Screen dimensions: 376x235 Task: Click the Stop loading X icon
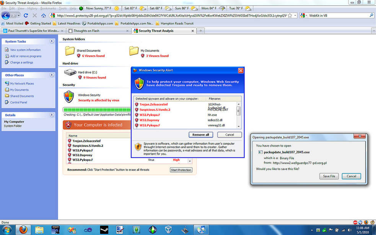[x=35, y=15]
